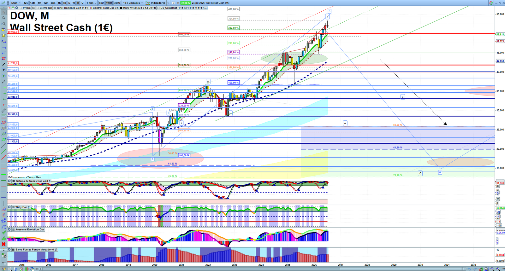Choose the black arrow drawing tool
Screen dimensions: 505x271
pyautogui.click(x=3, y=64)
